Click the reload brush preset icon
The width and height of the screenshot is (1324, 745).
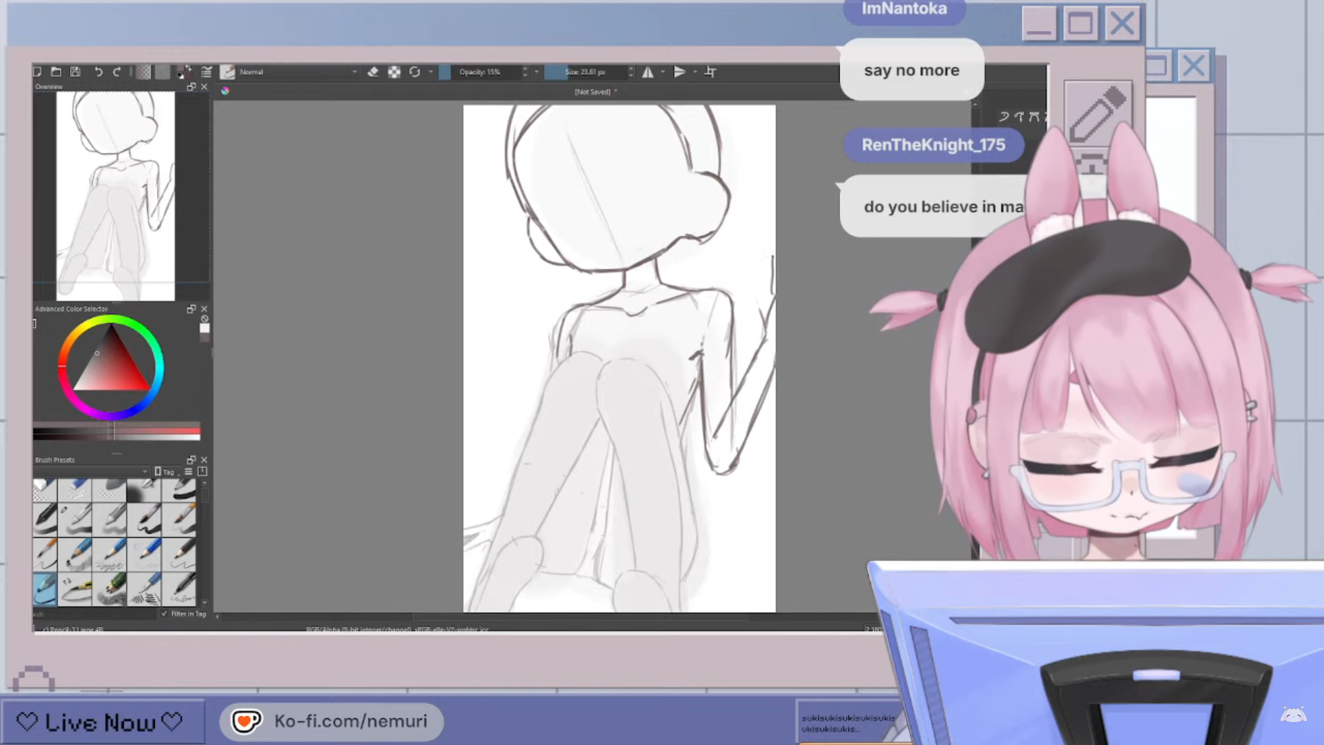(x=414, y=72)
